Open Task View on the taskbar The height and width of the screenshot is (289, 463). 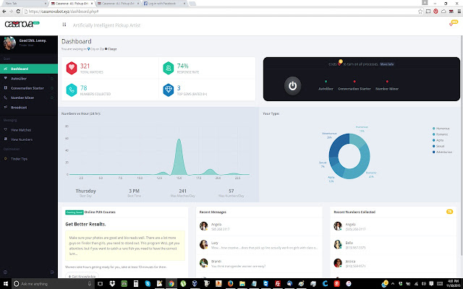click(100, 284)
